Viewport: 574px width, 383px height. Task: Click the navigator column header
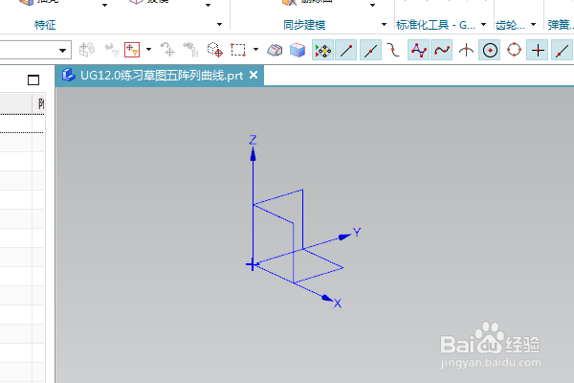click(22, 104)
